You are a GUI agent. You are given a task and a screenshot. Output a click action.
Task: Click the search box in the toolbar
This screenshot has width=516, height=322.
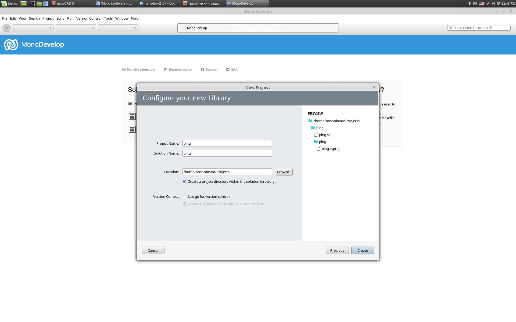(x=479, y=28)
